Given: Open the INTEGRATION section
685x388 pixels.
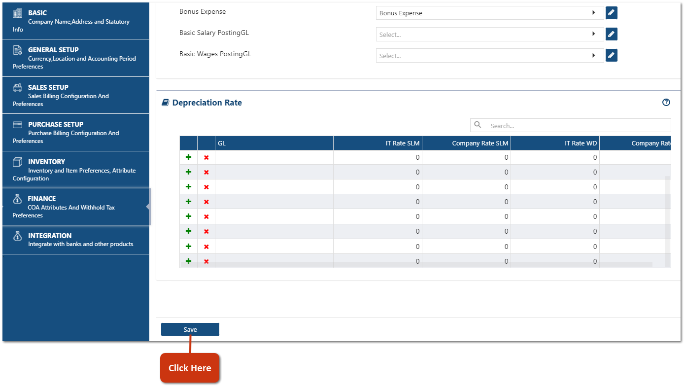Looking at the screenshot, I should (76, 240).
